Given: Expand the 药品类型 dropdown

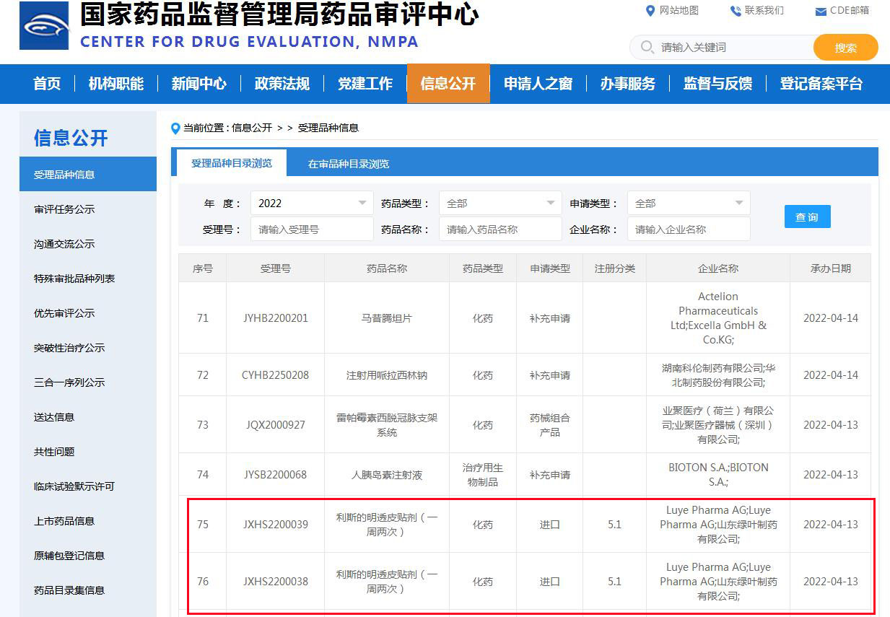Looking at the screenshot, I should point(499,203).
